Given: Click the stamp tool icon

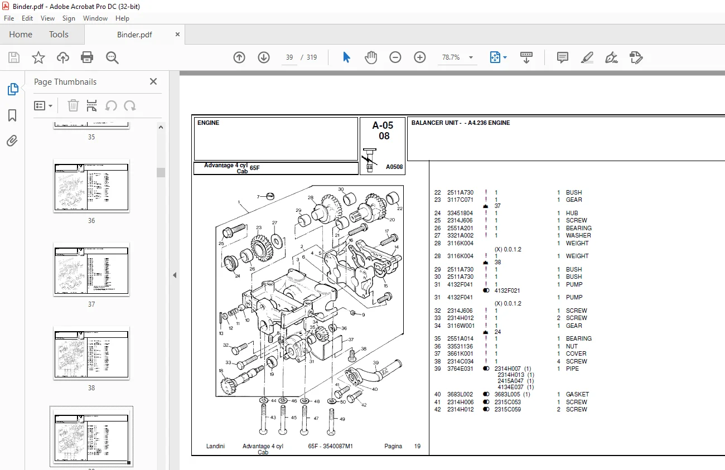Looking at the screenshot, I should coord(636,57).
